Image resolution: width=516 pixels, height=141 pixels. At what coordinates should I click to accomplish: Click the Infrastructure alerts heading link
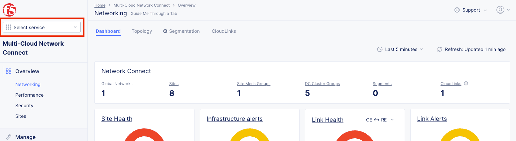tap(234, 119)
